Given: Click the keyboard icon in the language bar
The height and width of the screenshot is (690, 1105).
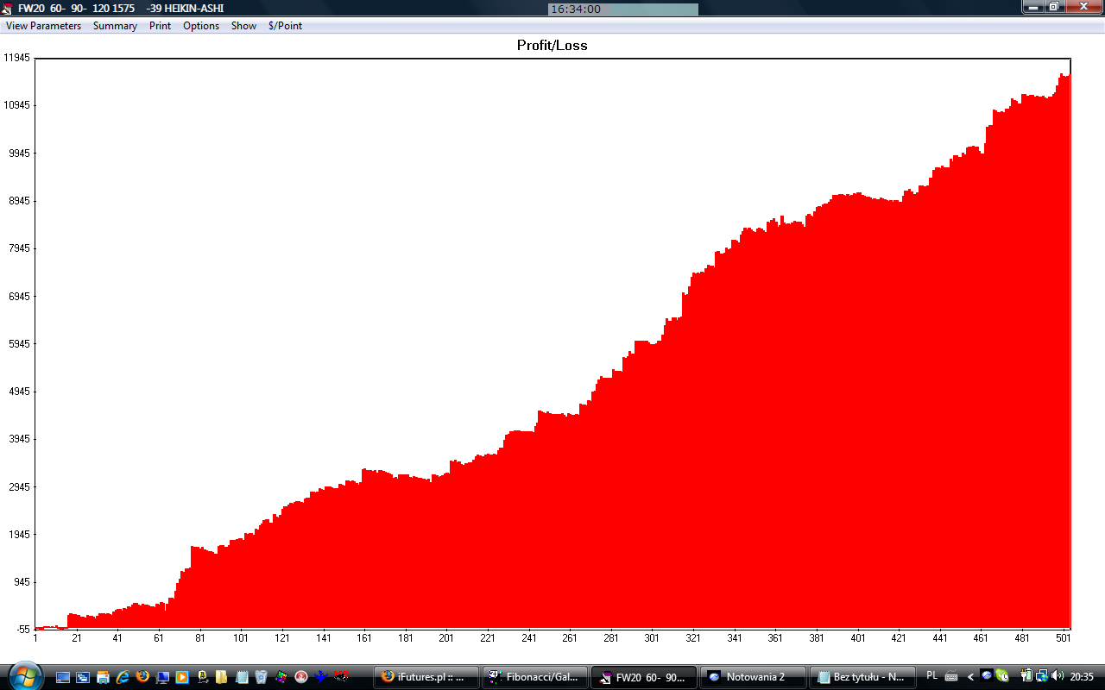Looking at the screenshot, I should click(951, 677).
